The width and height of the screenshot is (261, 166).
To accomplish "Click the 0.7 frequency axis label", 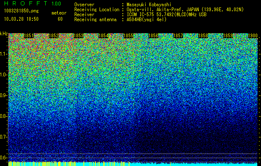I will tap(3, 137).
